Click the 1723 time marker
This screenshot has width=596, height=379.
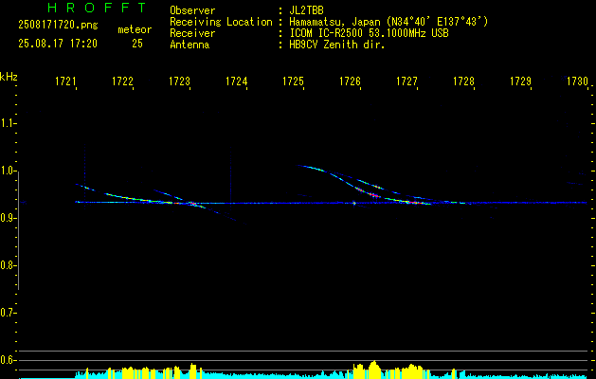coord(179,81)
